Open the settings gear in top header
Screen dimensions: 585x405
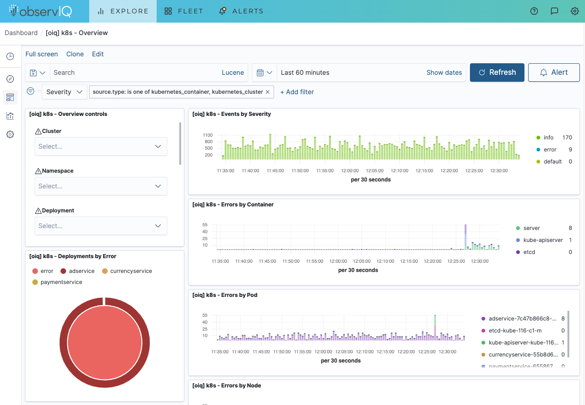click(575, 11)
